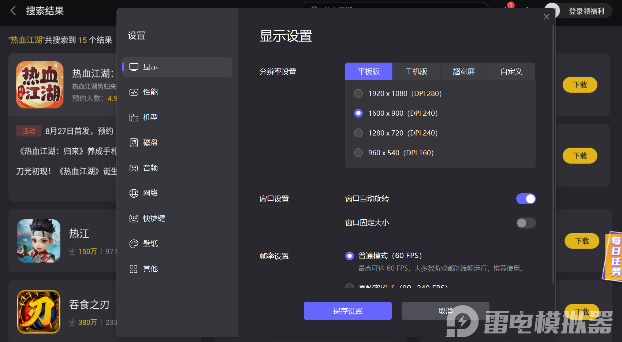Open the Other (其他) grid icon
This screenshot has width=622, height=342.
(134, 269)
